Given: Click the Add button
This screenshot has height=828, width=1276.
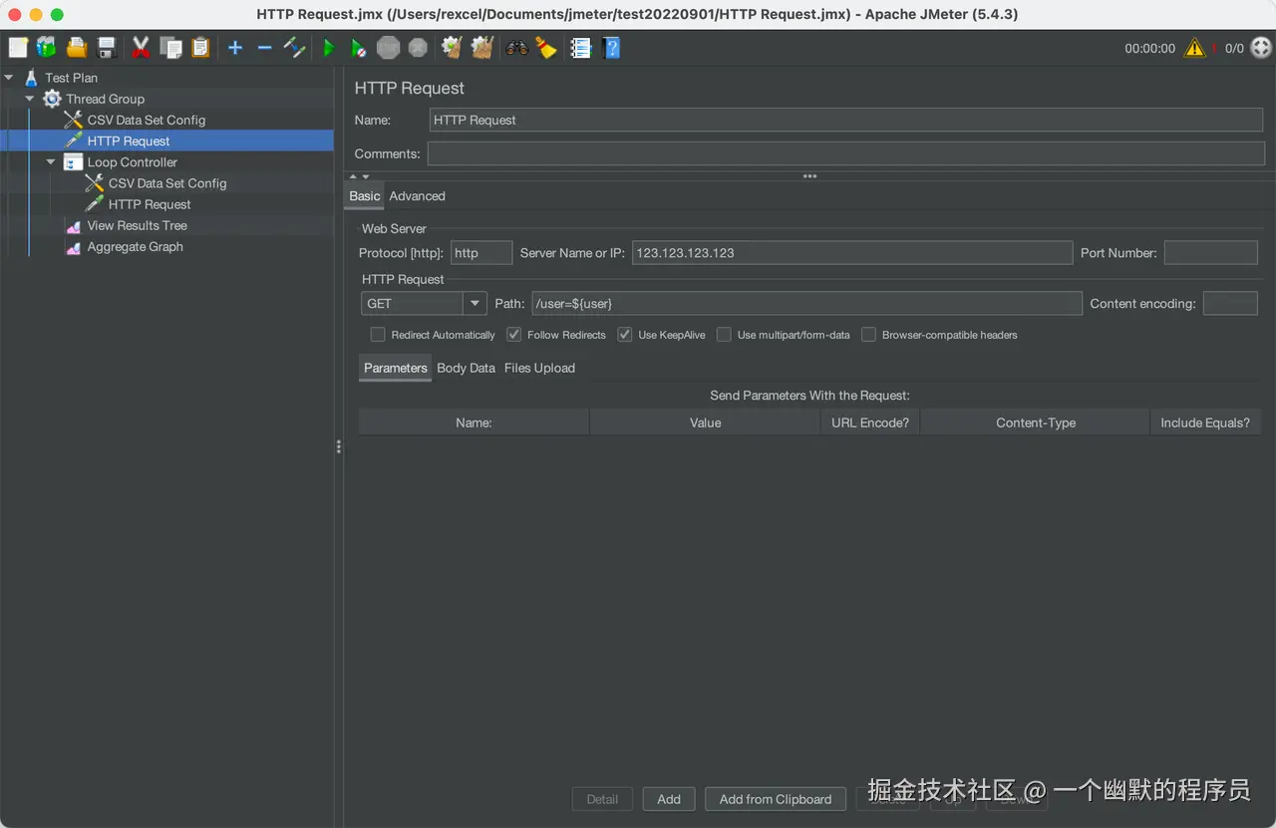Looking at the screenshot, I should pyautogui.click(x=669, y=799).
